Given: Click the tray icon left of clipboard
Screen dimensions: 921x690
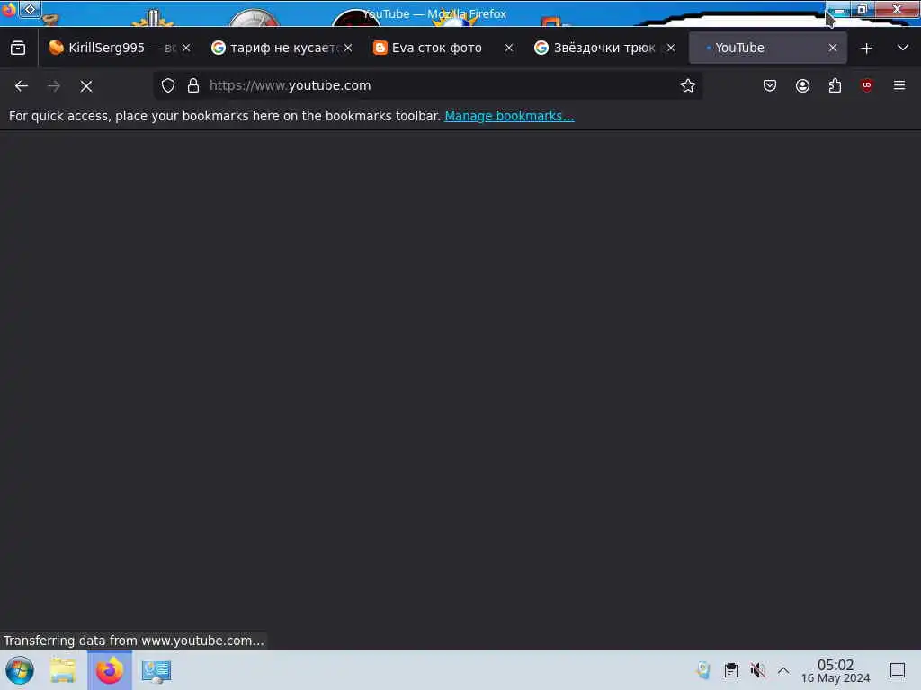Looking at the screenshot, I should (x=703, y=670).
